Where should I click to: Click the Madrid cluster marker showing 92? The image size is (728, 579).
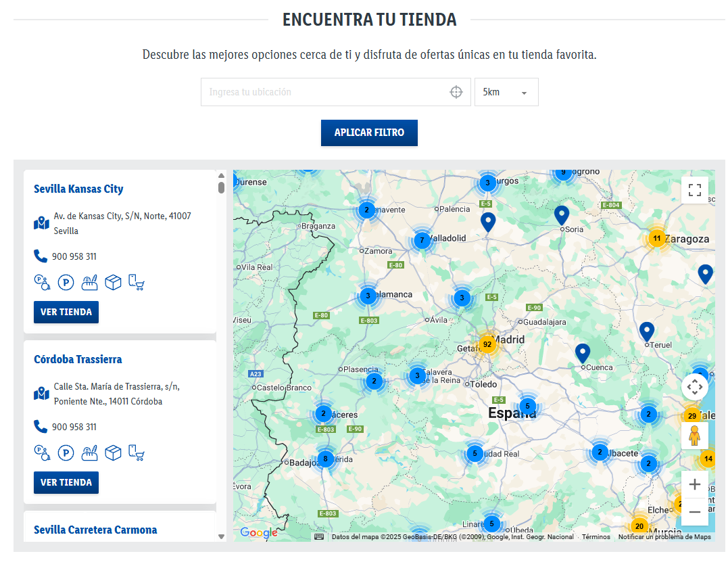(x=487, y=344)
